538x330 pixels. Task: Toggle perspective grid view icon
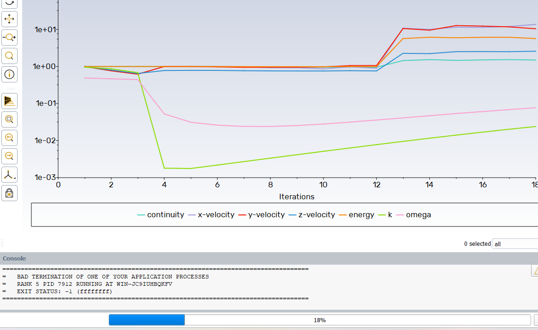[x=9, y=101]
